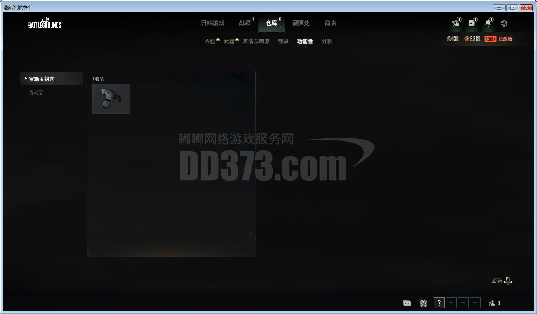Switch to 衣柜 sub-tab
The height and width of the screenshot is (314, 537).
(210, 41)
